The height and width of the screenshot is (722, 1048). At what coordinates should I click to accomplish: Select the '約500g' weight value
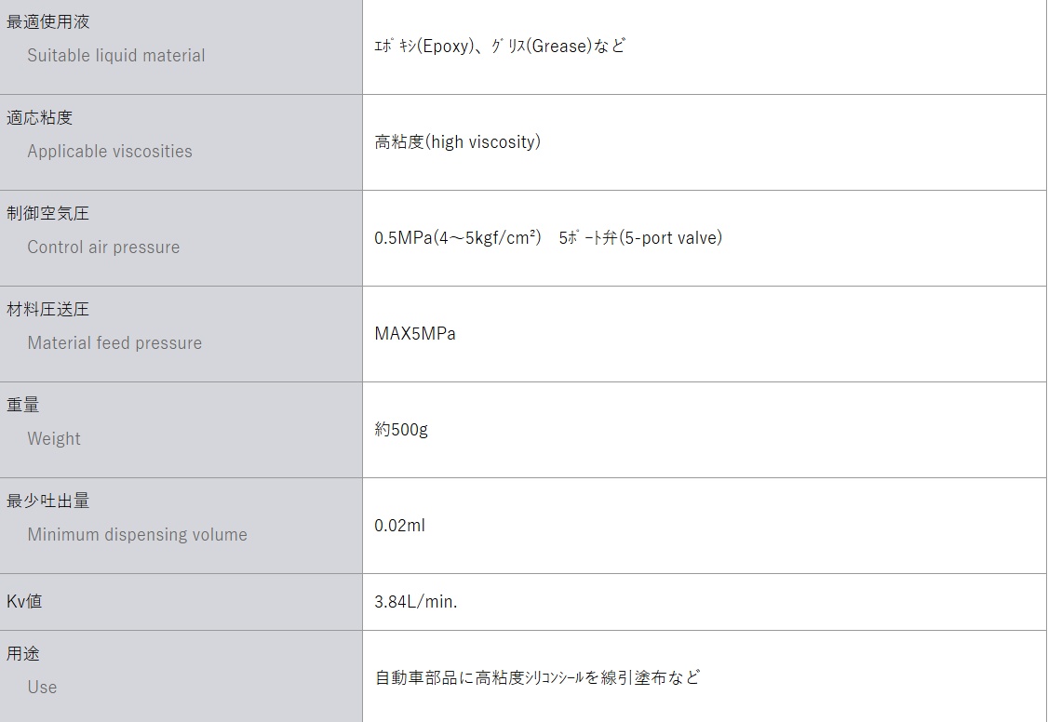[401, 430]
